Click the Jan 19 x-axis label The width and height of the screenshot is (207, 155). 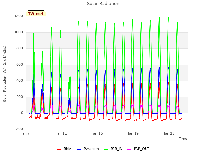click(x=133, y=133)
